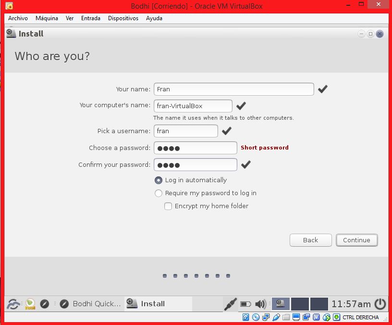The image size is (392, 325).
Task: Click the Continue button
Action: click(x=356, y=240)
